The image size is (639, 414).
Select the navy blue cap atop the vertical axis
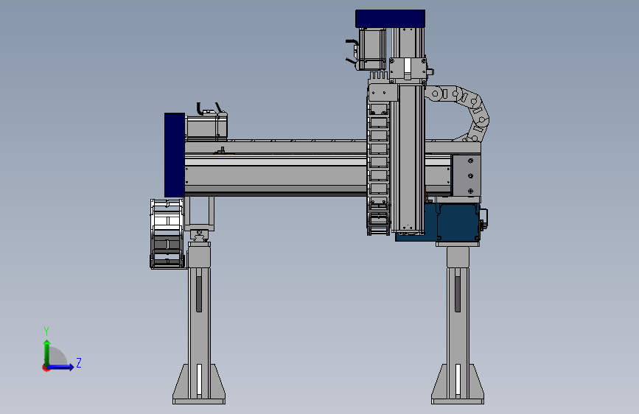(390, 18)
